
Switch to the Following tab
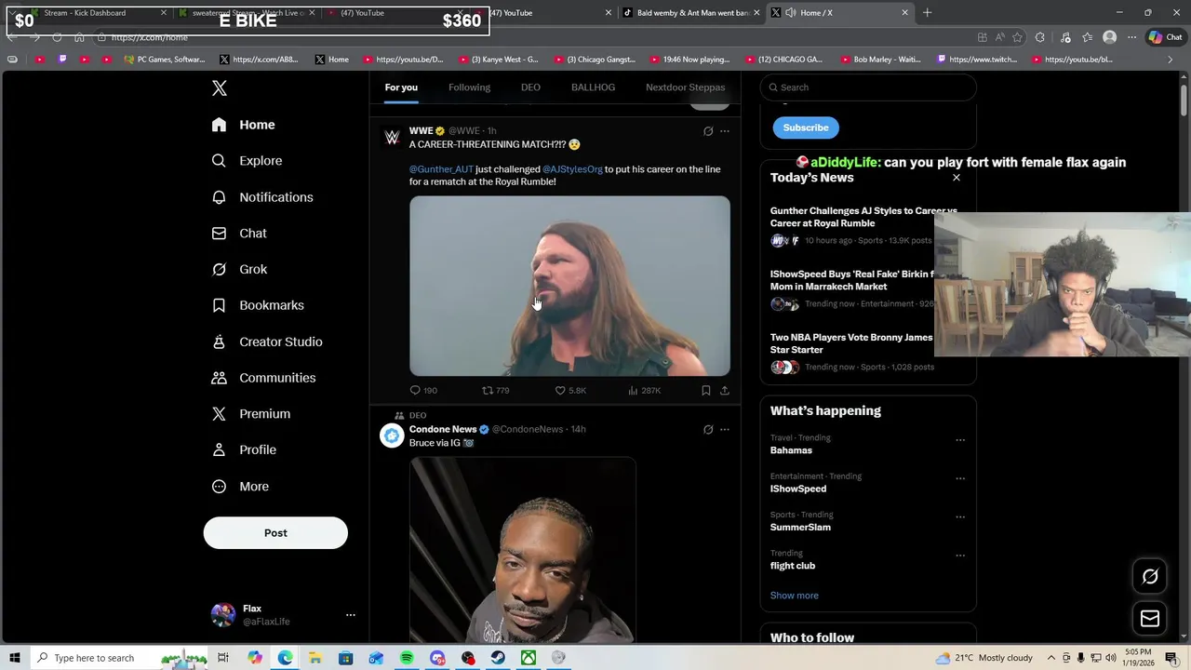click(x=469, y=87)
